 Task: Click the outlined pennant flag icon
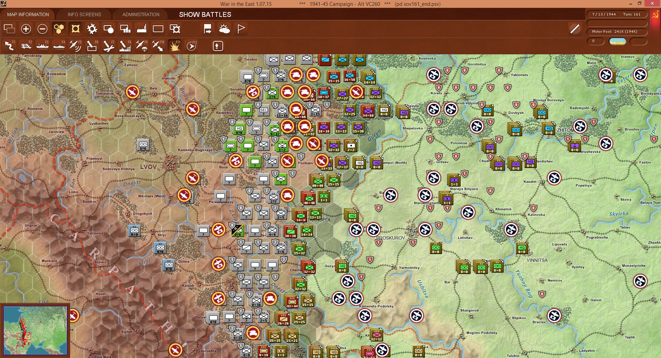point(241,29)
